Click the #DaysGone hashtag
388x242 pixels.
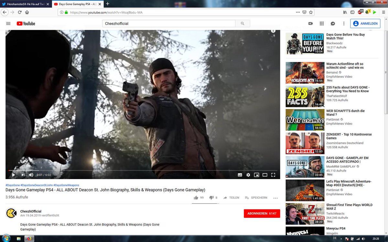(13, 185)
